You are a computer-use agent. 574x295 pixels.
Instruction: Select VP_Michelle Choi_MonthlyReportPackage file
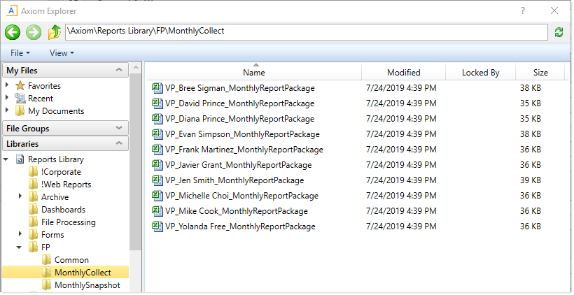[241, 196]
